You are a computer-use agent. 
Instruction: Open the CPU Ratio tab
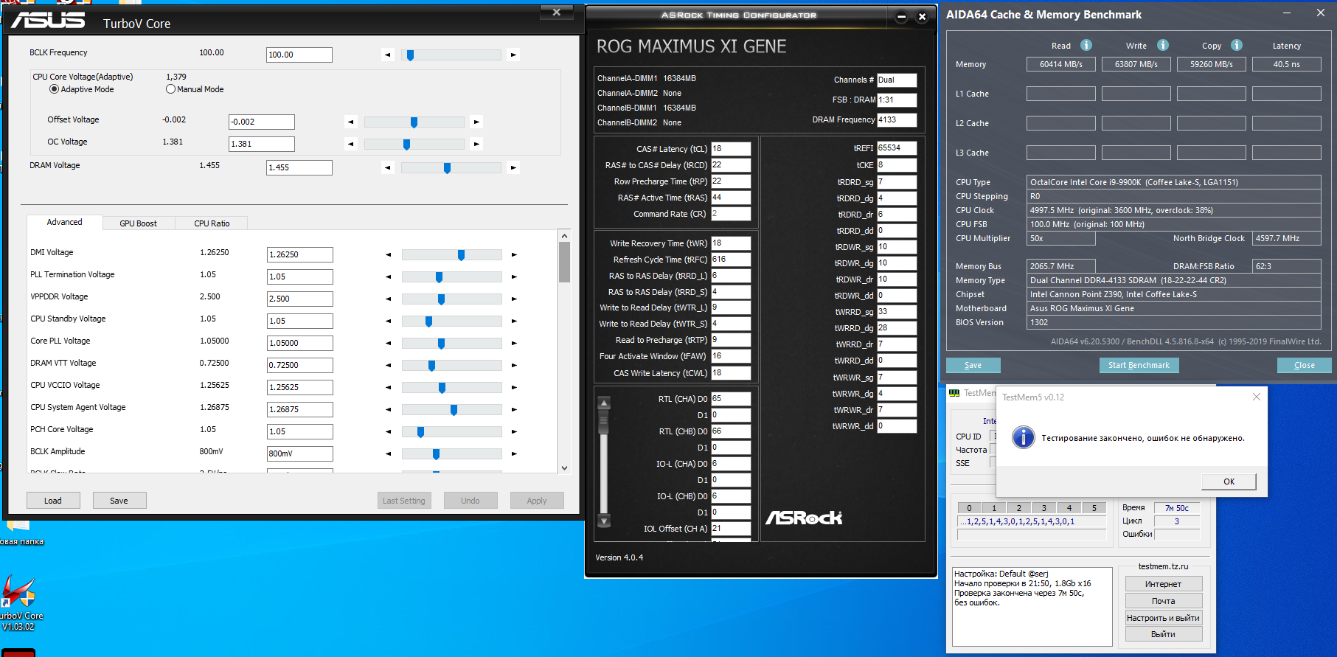212,223
